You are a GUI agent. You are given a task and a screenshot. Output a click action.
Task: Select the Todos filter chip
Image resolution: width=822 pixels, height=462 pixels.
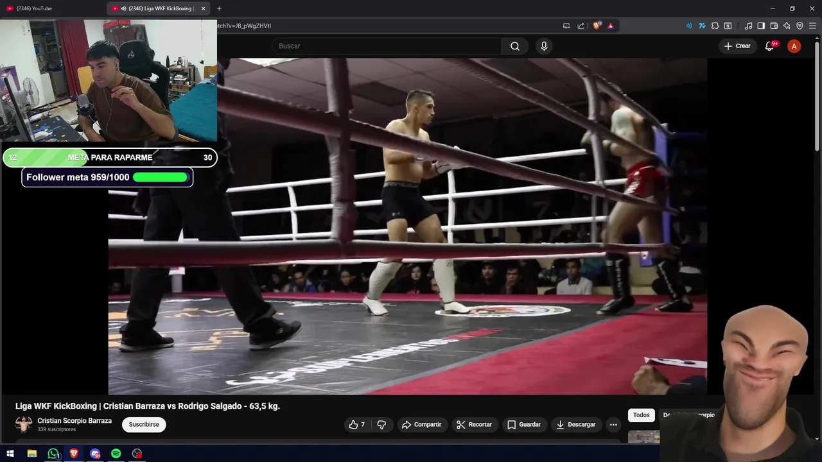[642, 415]
